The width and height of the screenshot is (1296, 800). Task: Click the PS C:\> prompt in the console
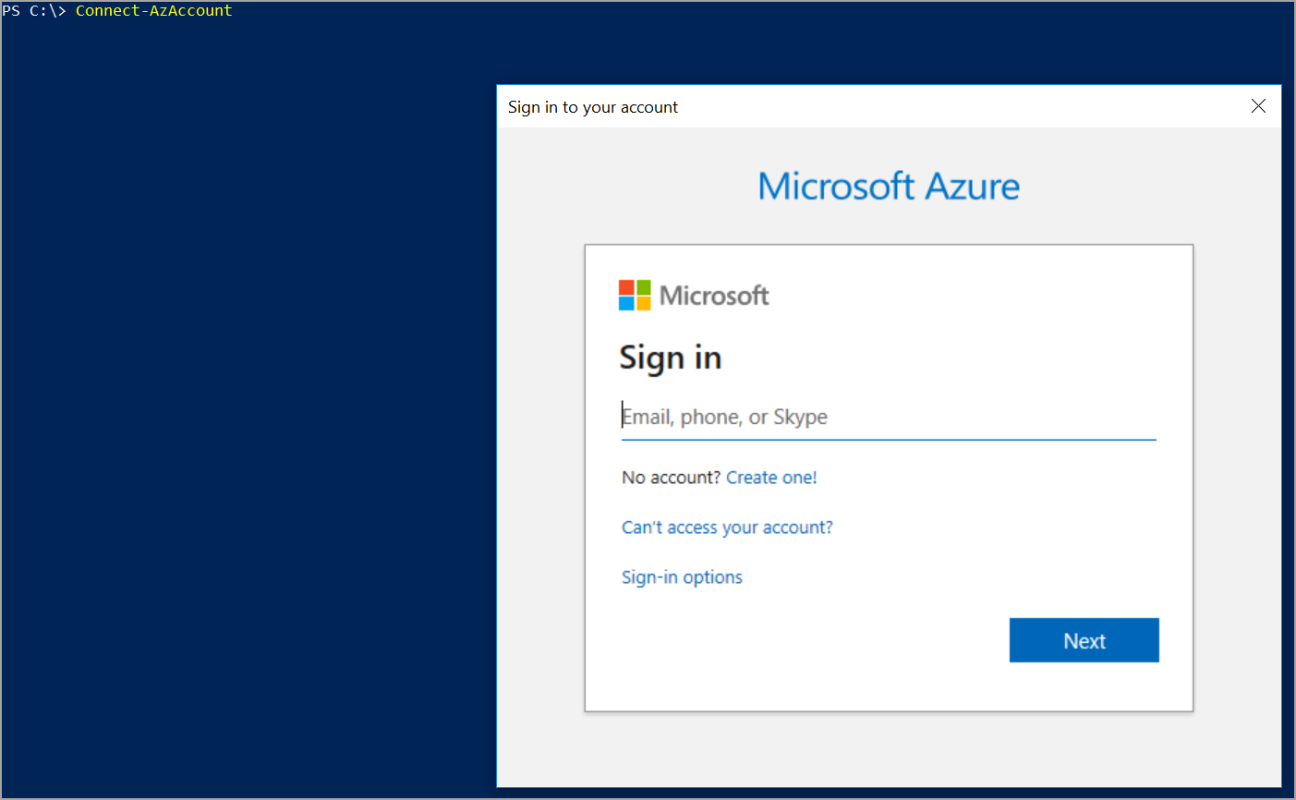(x=33, y=11)
